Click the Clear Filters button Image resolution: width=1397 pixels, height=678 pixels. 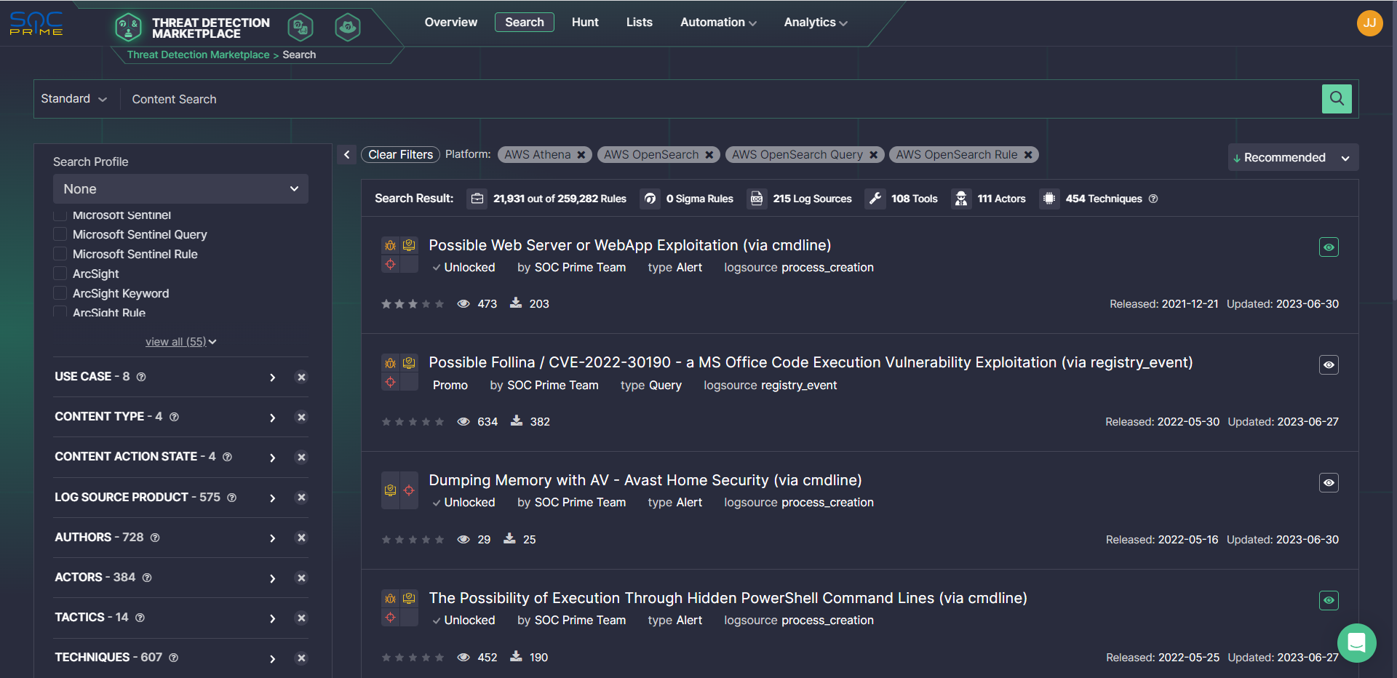tap(400, 154)
